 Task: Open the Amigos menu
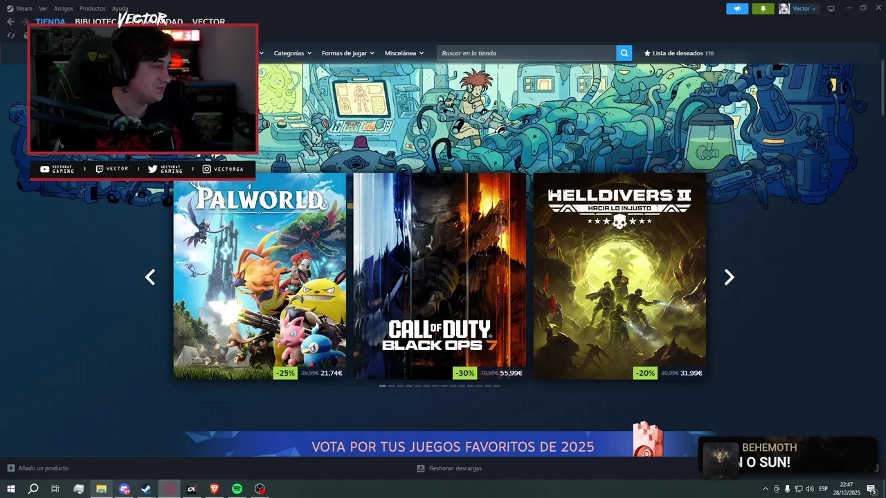tap(63, 8)
